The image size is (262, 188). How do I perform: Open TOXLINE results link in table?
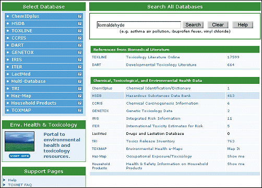point(99,57)
